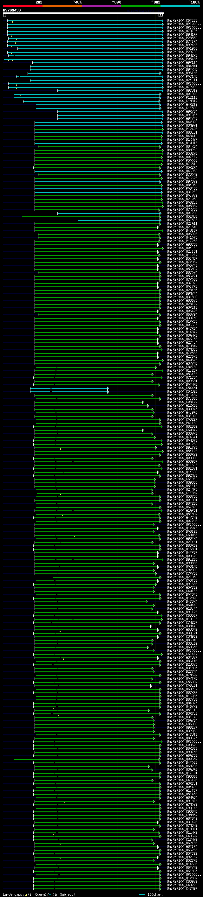The width and height of the screenshot is (203, 897).
Task: Open hit UniRef100_A7QZP5
Action: point(182,31)
